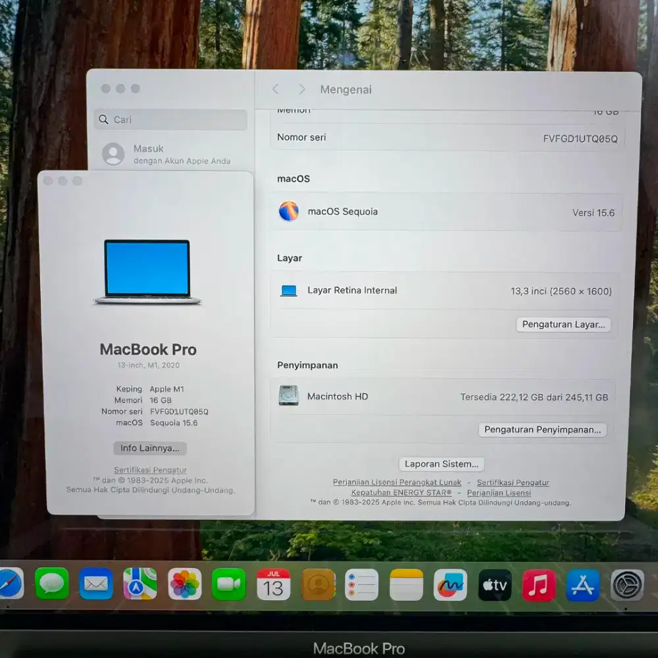
Task: Click Sequoia 15.6 in About window
Action: point(174,423)
